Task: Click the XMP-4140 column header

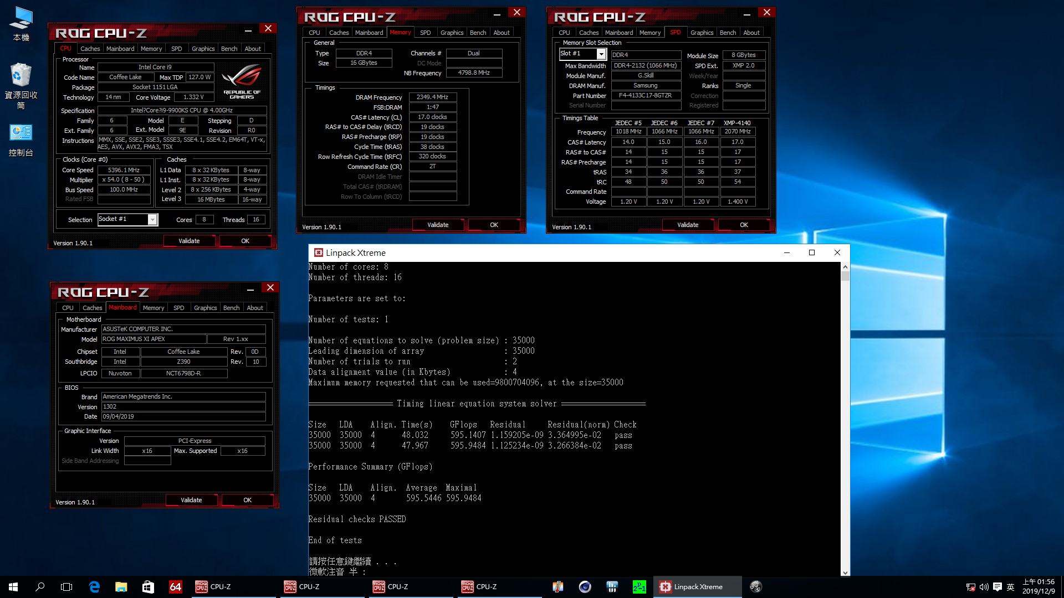Action: point(737,123)
